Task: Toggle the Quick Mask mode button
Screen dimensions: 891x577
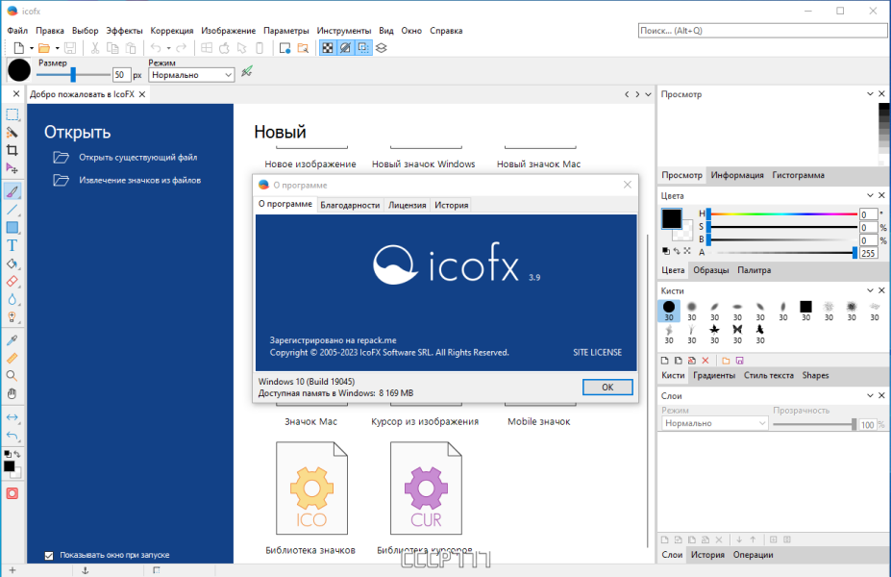Action: click(12, 493)
